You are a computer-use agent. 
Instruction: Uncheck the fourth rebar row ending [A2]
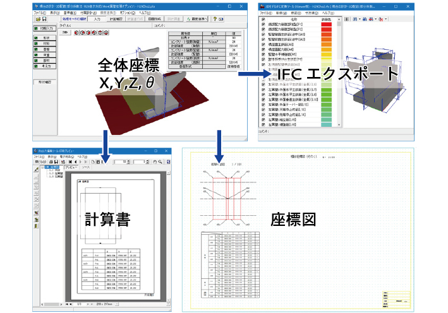pyautogui.click(x=263, y=39)
